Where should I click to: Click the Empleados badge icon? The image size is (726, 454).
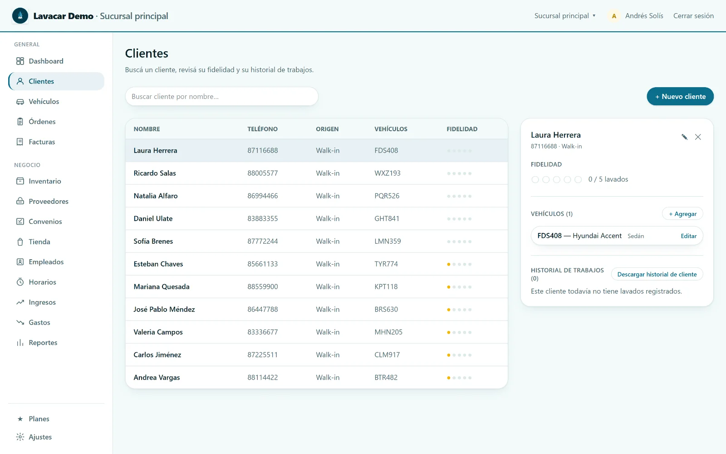tap(20, 262)
